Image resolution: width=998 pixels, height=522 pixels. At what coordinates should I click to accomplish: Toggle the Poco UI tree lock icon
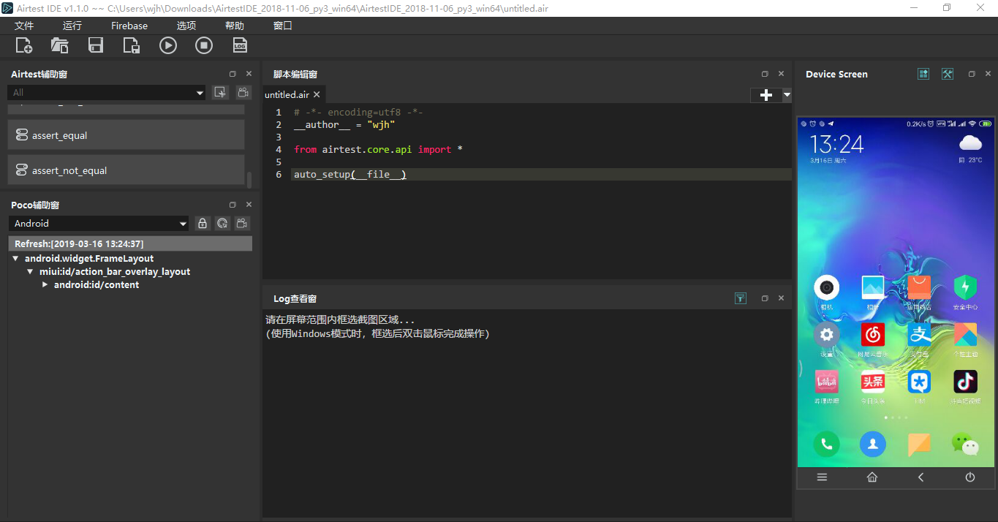click(x=203, y=224)
